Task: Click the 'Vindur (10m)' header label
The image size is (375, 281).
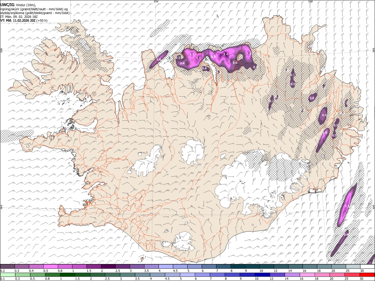Action: click(x=25, y=5)
